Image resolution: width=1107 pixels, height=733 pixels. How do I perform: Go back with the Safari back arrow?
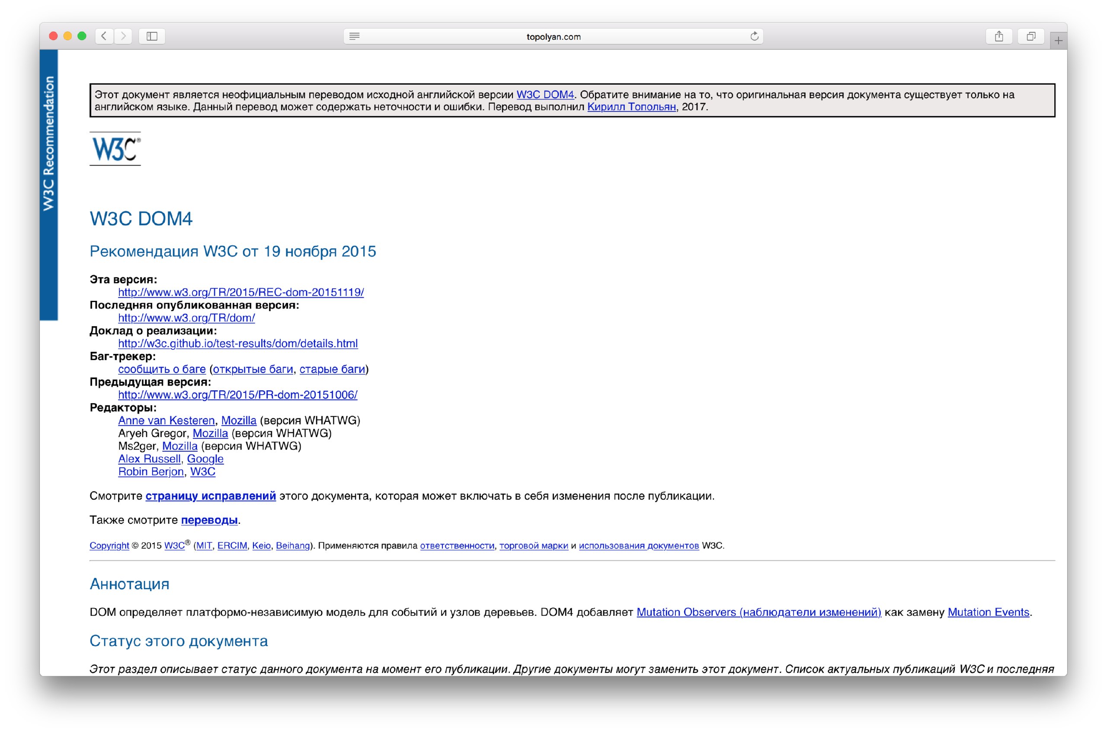(104, 36)
